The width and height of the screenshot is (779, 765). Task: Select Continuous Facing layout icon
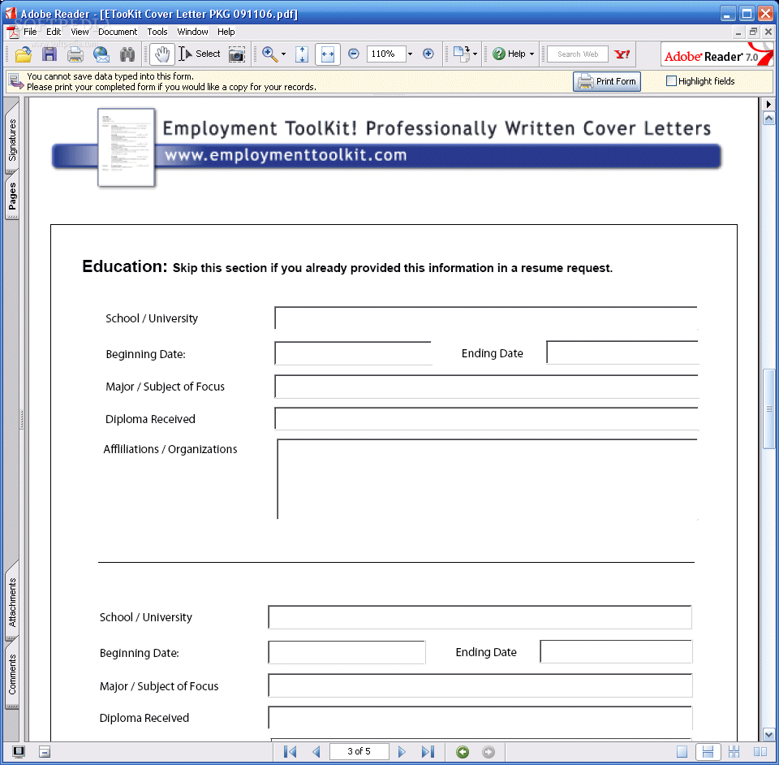(734, 752)
